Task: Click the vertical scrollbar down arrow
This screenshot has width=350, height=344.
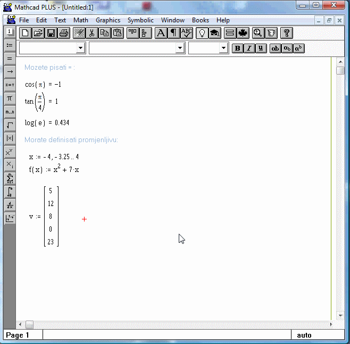Action: point(340,315)
